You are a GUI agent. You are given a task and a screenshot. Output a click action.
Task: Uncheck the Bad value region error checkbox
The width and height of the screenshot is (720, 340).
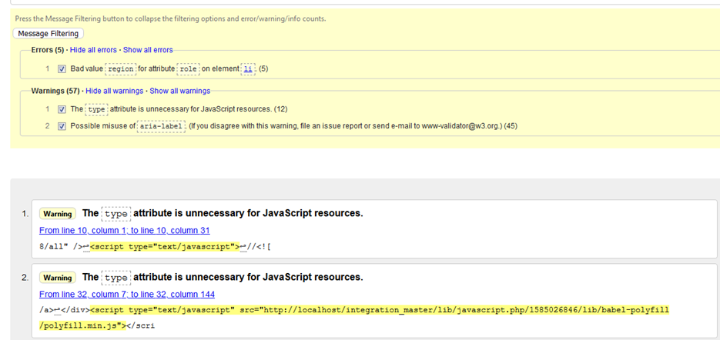[x=62, y=68]
